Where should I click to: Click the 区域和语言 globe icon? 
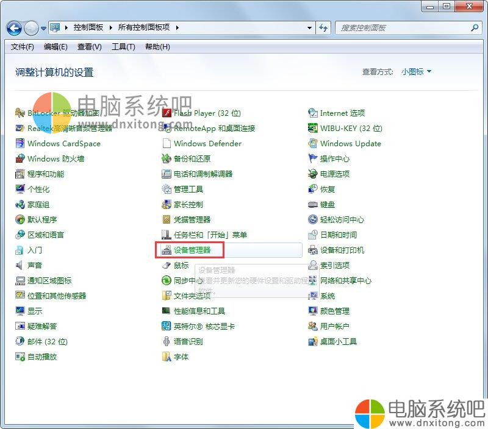pyautogui.click(x=20, y=235)
